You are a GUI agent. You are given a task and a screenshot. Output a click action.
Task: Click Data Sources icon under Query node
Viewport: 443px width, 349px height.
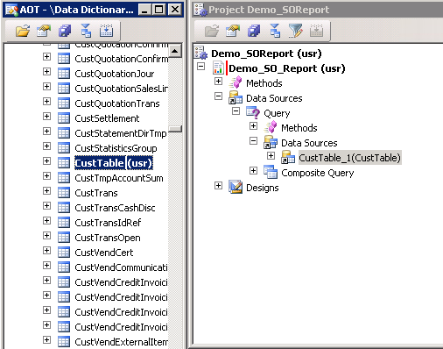click(x=271, y=142)
